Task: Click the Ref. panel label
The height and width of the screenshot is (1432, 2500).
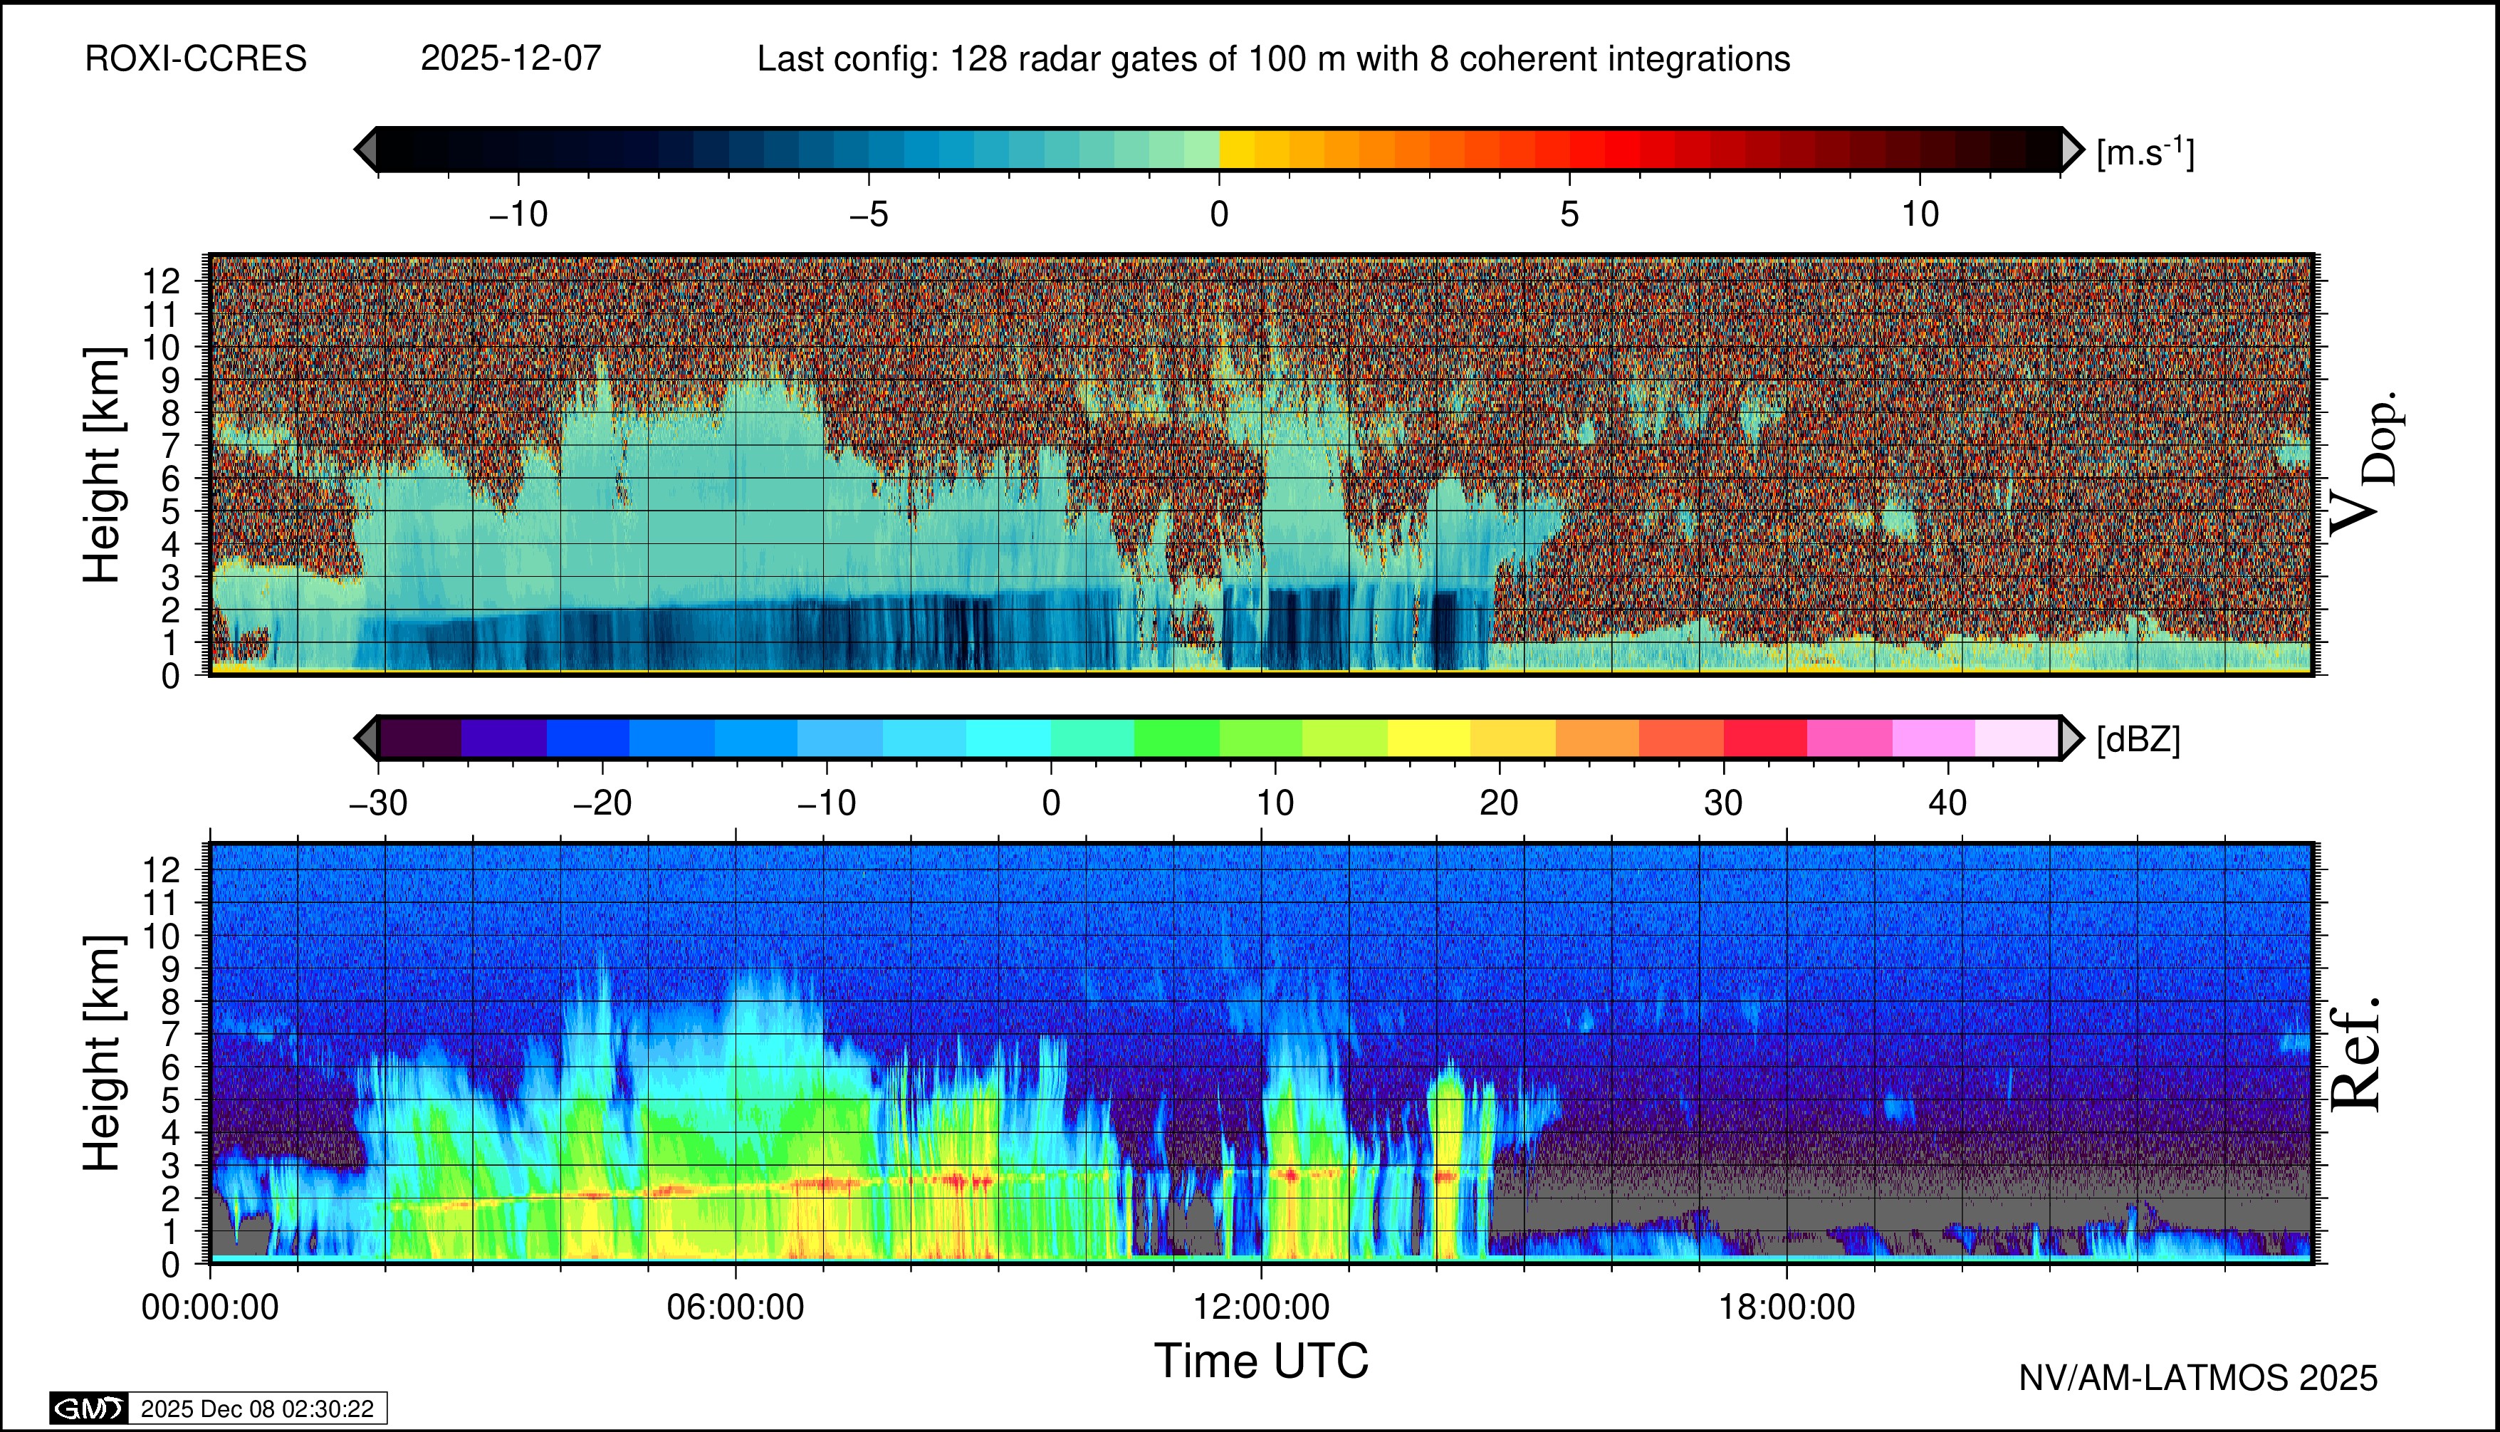Action: click(2355, 1055)
